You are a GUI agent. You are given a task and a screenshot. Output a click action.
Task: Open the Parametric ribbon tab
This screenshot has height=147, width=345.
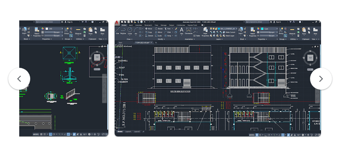(x=148, y=25)
